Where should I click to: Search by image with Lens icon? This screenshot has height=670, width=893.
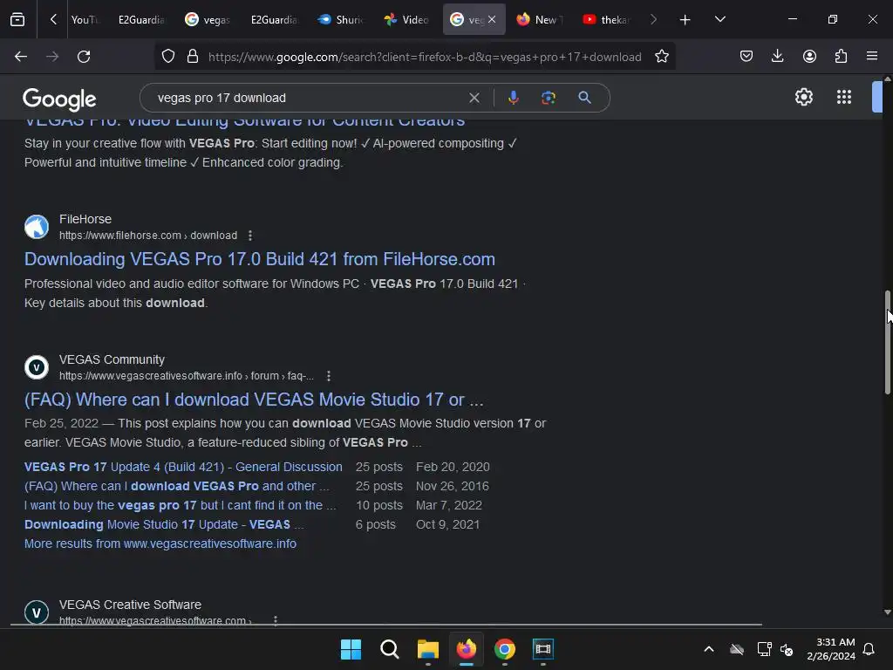click(549, 98)
